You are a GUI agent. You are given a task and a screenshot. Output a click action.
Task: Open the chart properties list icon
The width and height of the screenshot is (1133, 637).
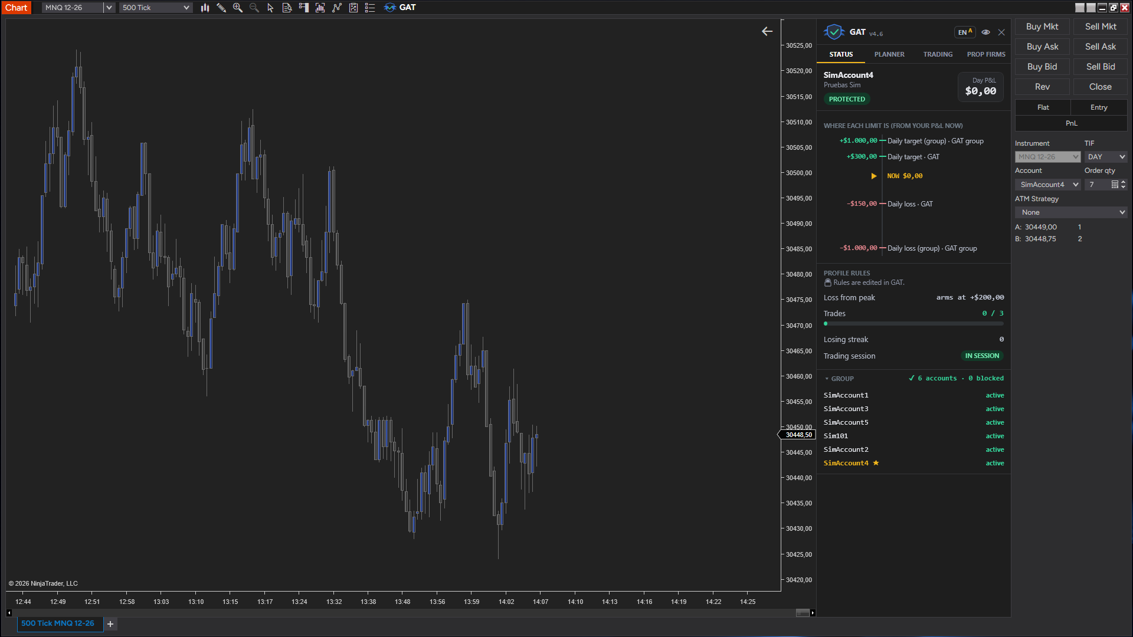(370, 8)
